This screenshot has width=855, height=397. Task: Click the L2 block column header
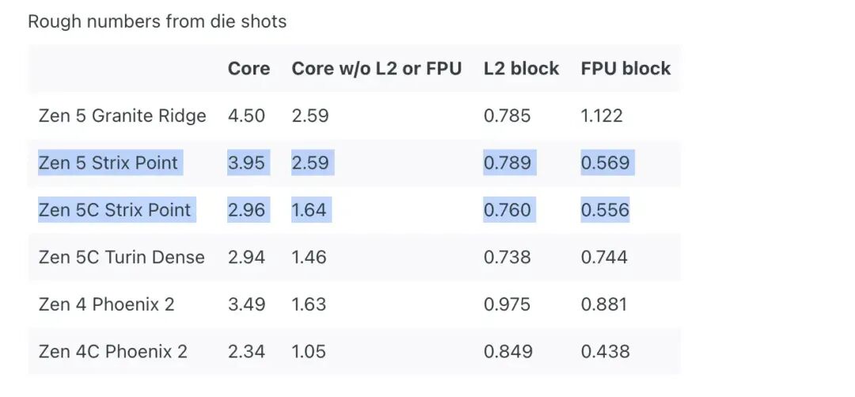point(521,69)
